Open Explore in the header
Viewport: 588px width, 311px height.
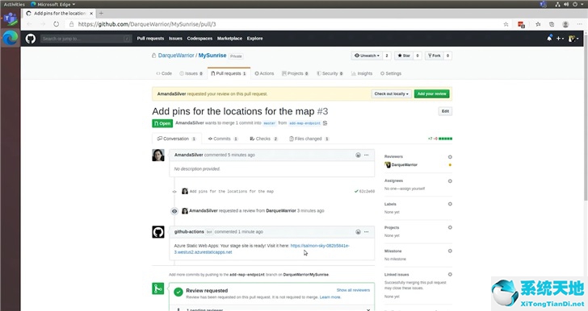pos(254,38)
